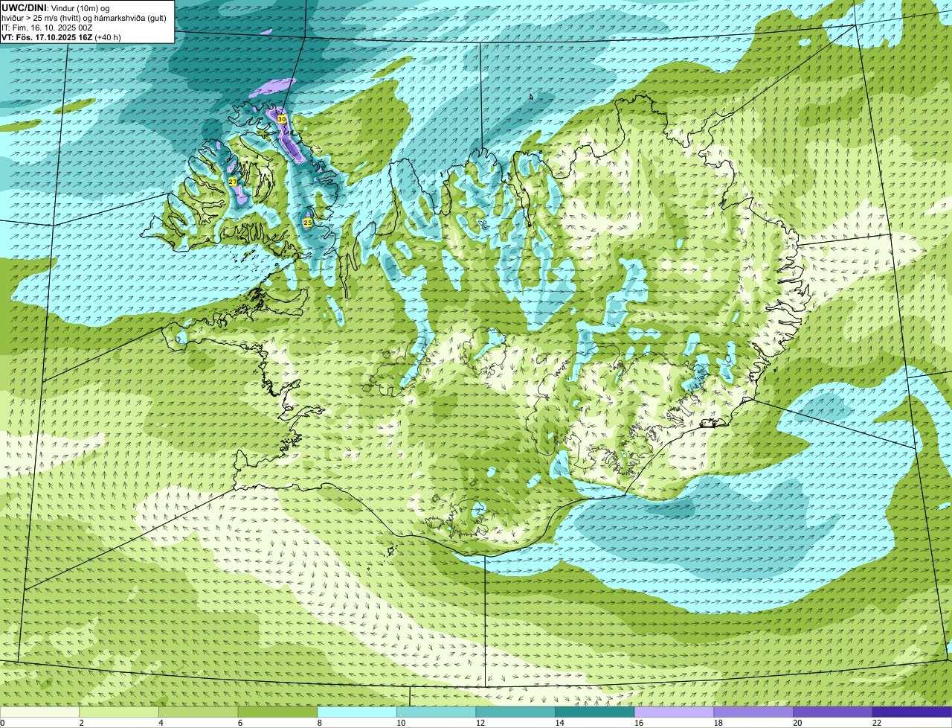Click the scale number 2
The width and height of the screenshot is (952, 728).
[x=80, y=723]
